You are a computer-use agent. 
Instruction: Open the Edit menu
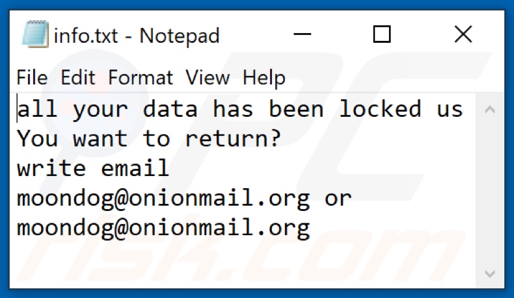[78, 78]
